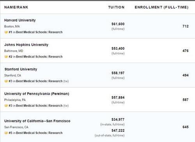Open the Johns Hopkins University link
This screenshot has height=142, width=195.
pos(26,45)
